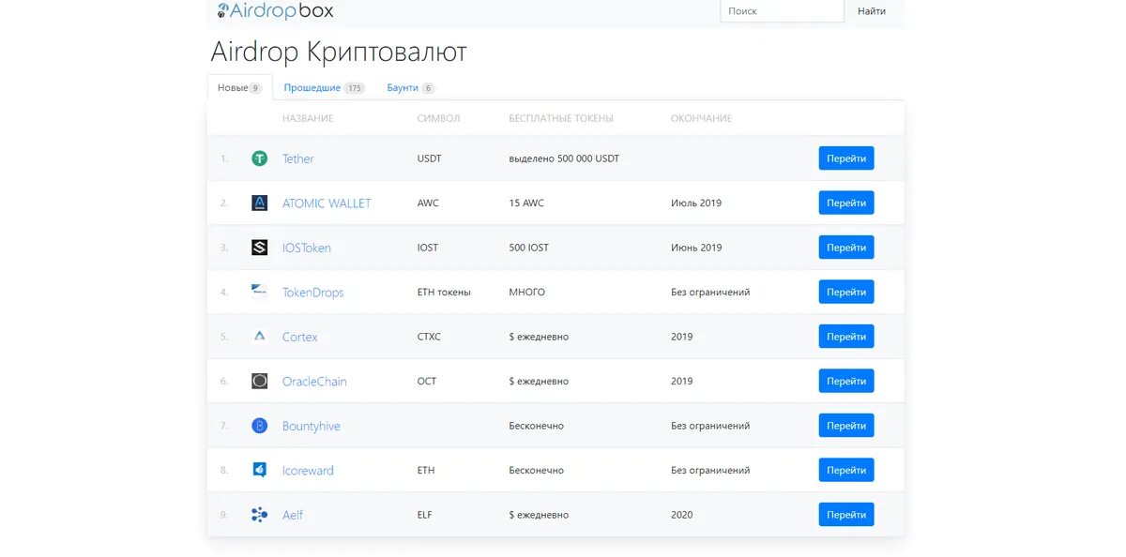1126x557 pixels.
Task: Focus the Поиск search field
Action: point(782,11)
